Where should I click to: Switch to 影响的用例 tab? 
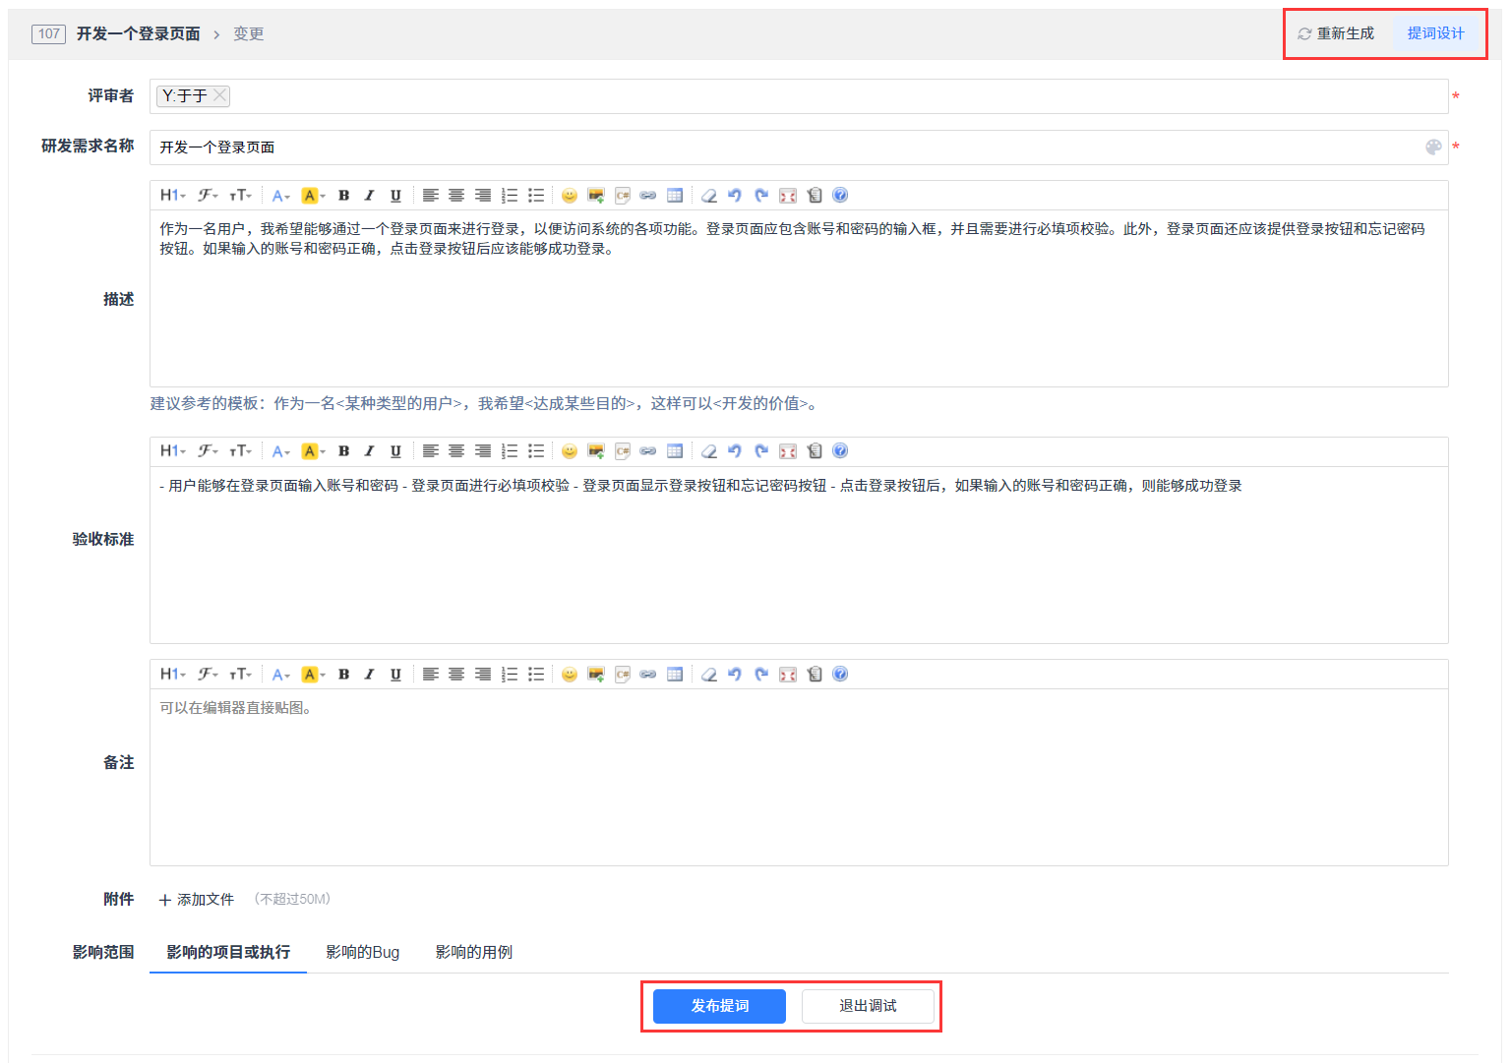(x=474, y=952)
